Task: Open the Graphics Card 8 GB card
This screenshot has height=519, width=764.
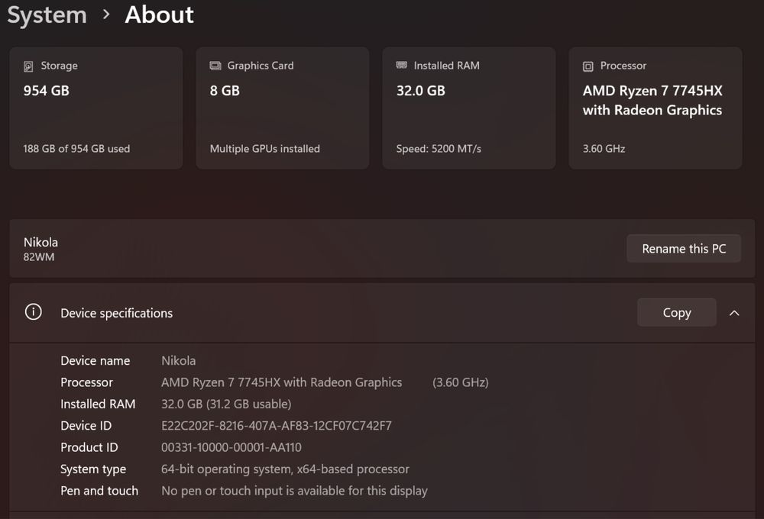Action: 283,108
